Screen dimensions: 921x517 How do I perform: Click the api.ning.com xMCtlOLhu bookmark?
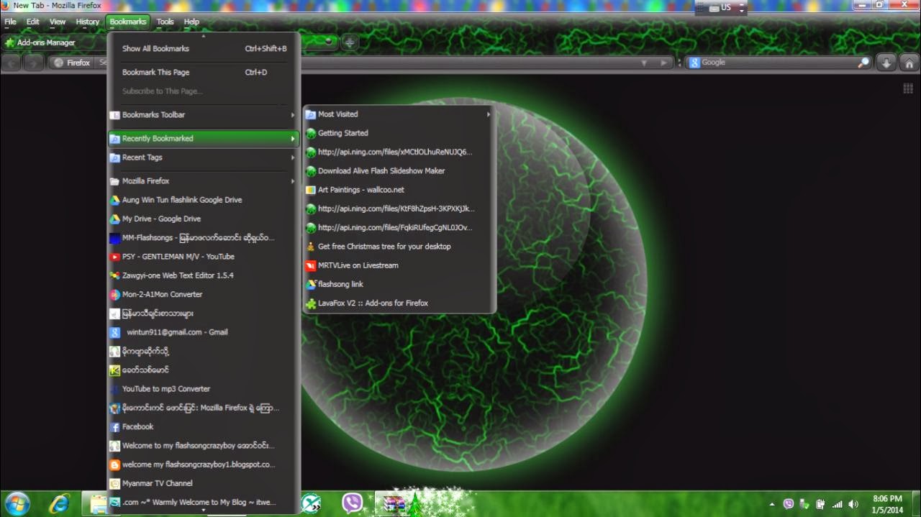click(x=399, y=152)
